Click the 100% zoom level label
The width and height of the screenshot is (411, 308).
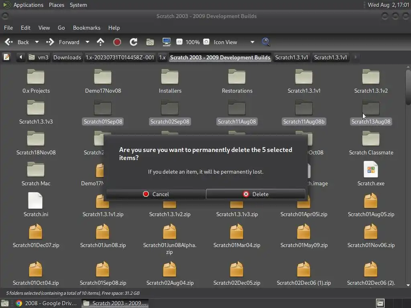(193, 42)
